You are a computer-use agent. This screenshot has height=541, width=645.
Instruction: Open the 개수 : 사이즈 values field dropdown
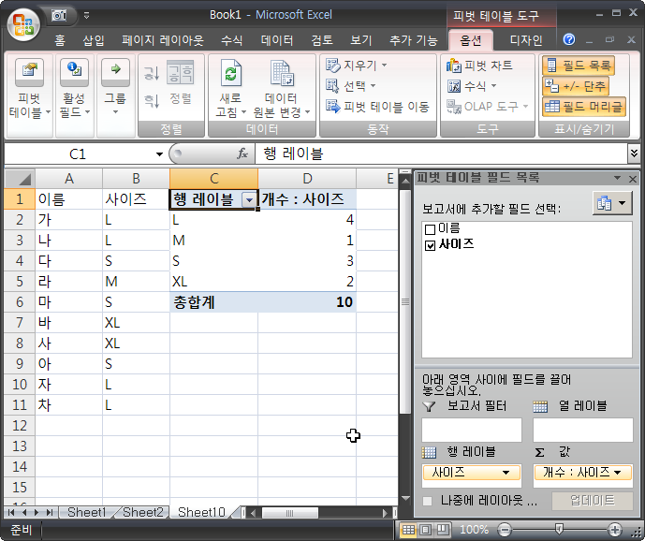[618, 473]
